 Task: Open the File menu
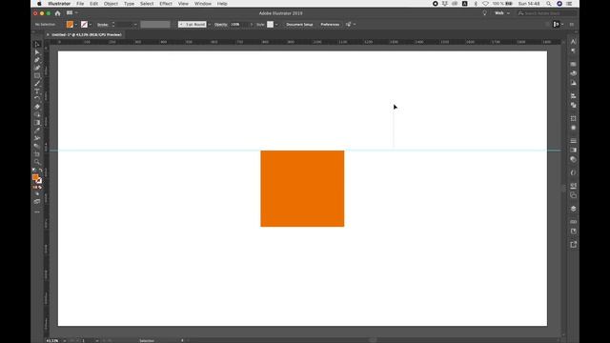80,4
